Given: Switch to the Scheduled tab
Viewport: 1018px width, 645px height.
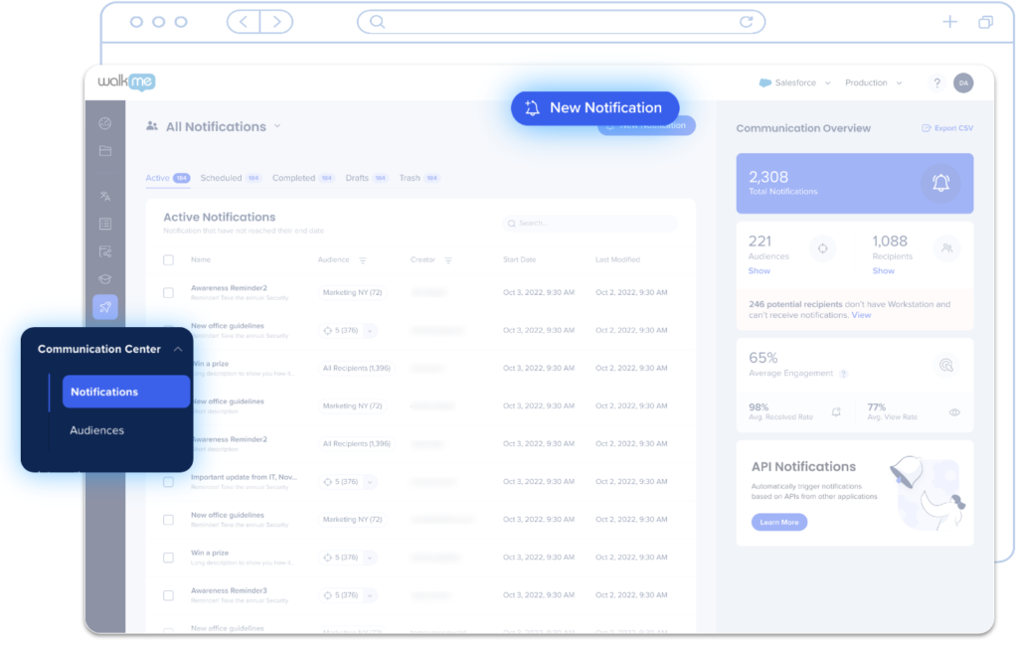Looking at the screenshot, I should coord(221,178).
